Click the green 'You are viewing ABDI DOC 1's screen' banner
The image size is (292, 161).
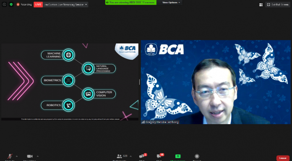131,3
